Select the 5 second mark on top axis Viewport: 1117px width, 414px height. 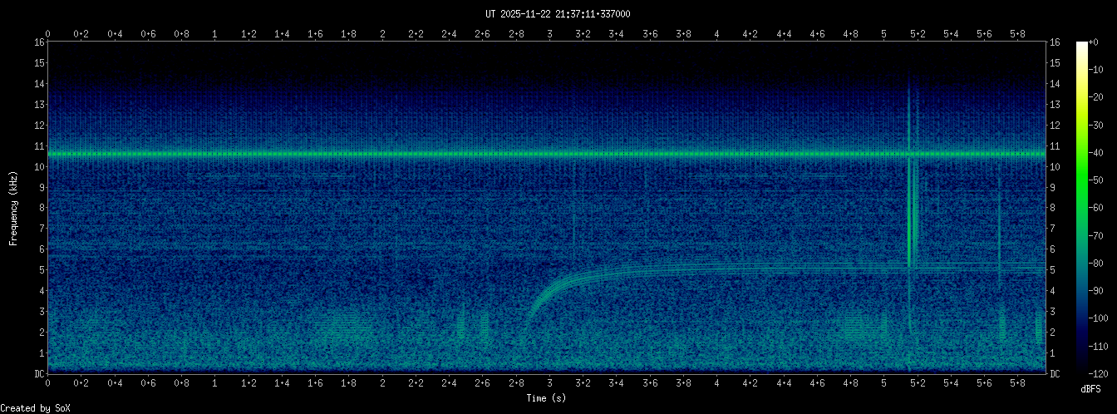pos(883,34)
